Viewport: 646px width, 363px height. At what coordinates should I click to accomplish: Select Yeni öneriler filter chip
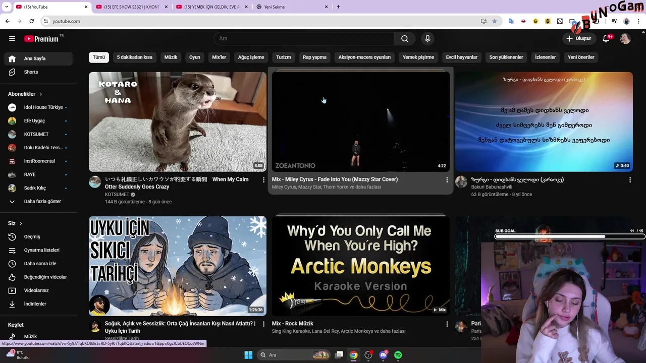(581, 57)
